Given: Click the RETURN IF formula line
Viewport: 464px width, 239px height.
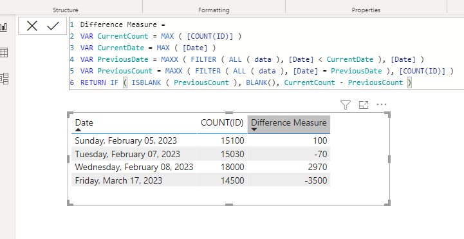Looking at the screenshot, I should 246,82.
